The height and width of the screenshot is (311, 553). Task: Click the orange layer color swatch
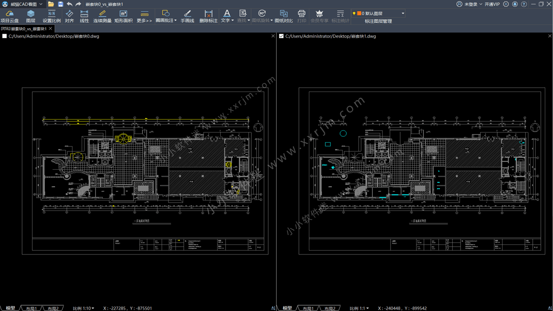359,13
